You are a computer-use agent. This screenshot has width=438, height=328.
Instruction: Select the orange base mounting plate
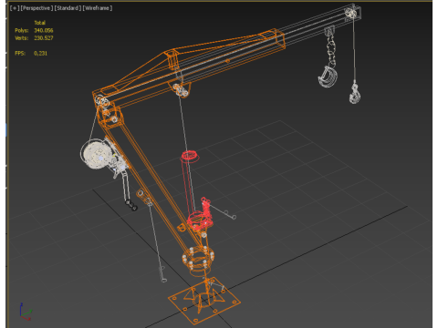point(204,301)
